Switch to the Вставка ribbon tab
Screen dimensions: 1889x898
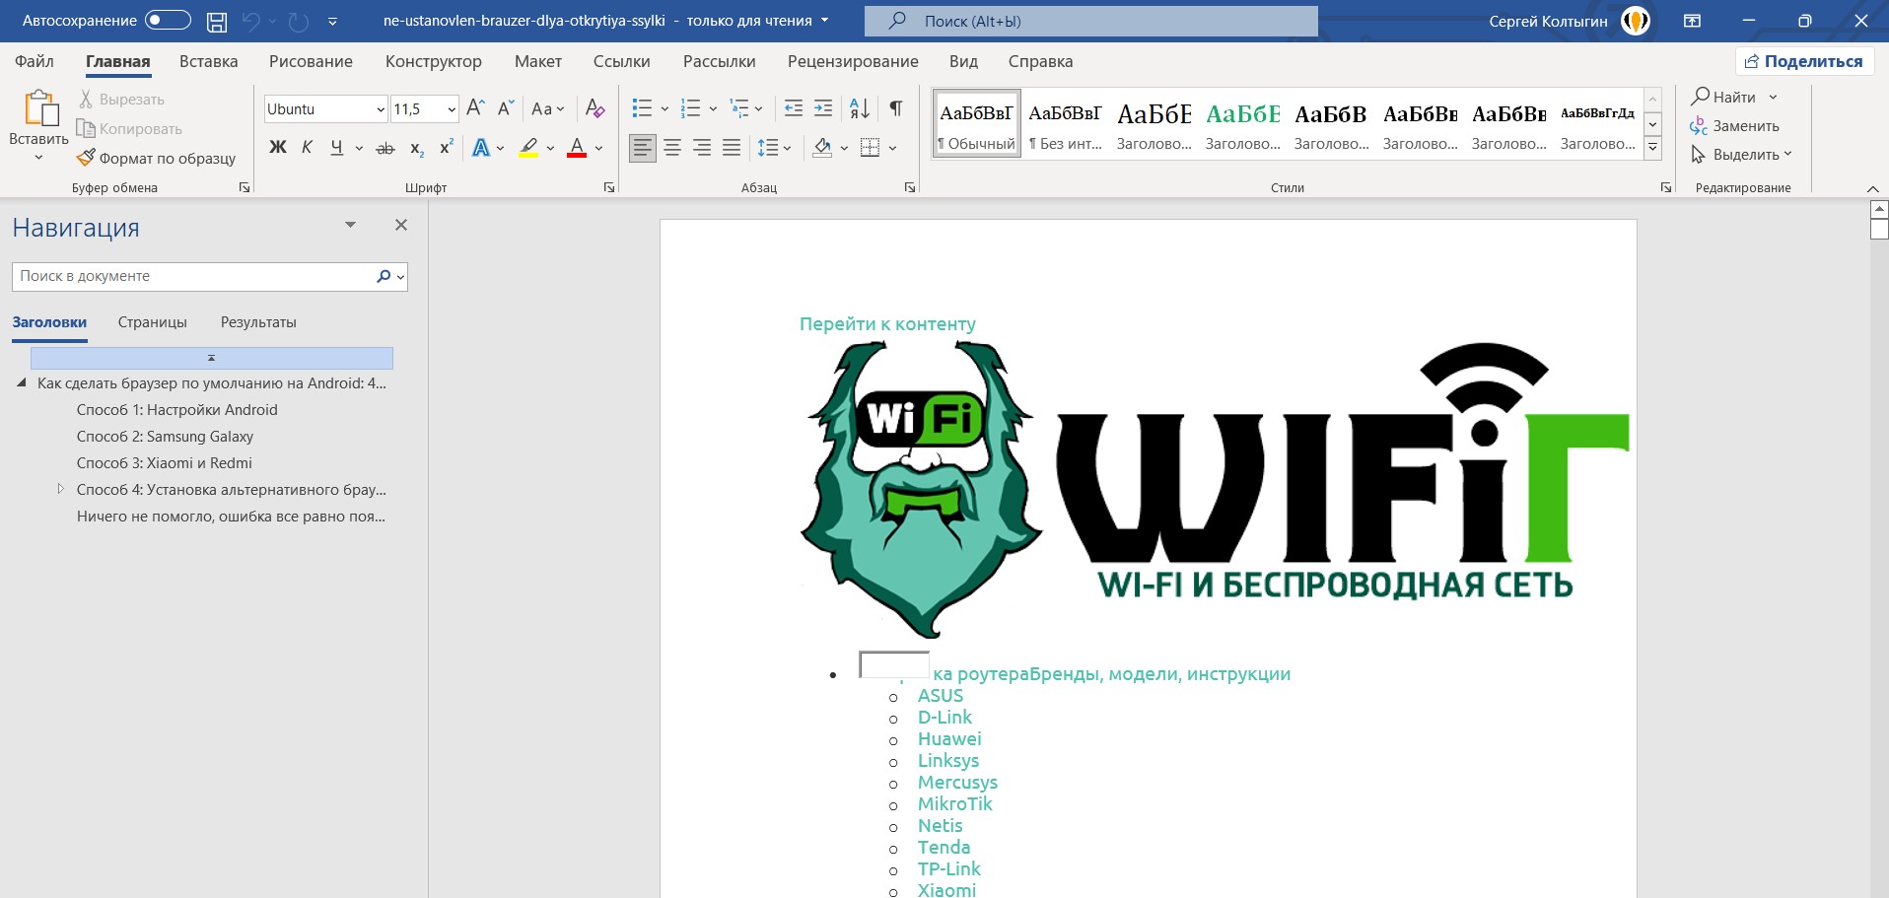coord(209,61)
